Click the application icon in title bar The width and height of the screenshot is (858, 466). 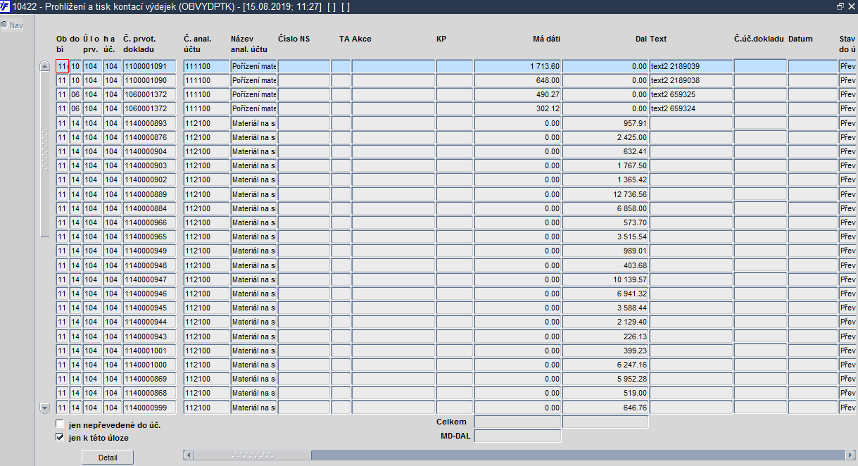(6, 6)
